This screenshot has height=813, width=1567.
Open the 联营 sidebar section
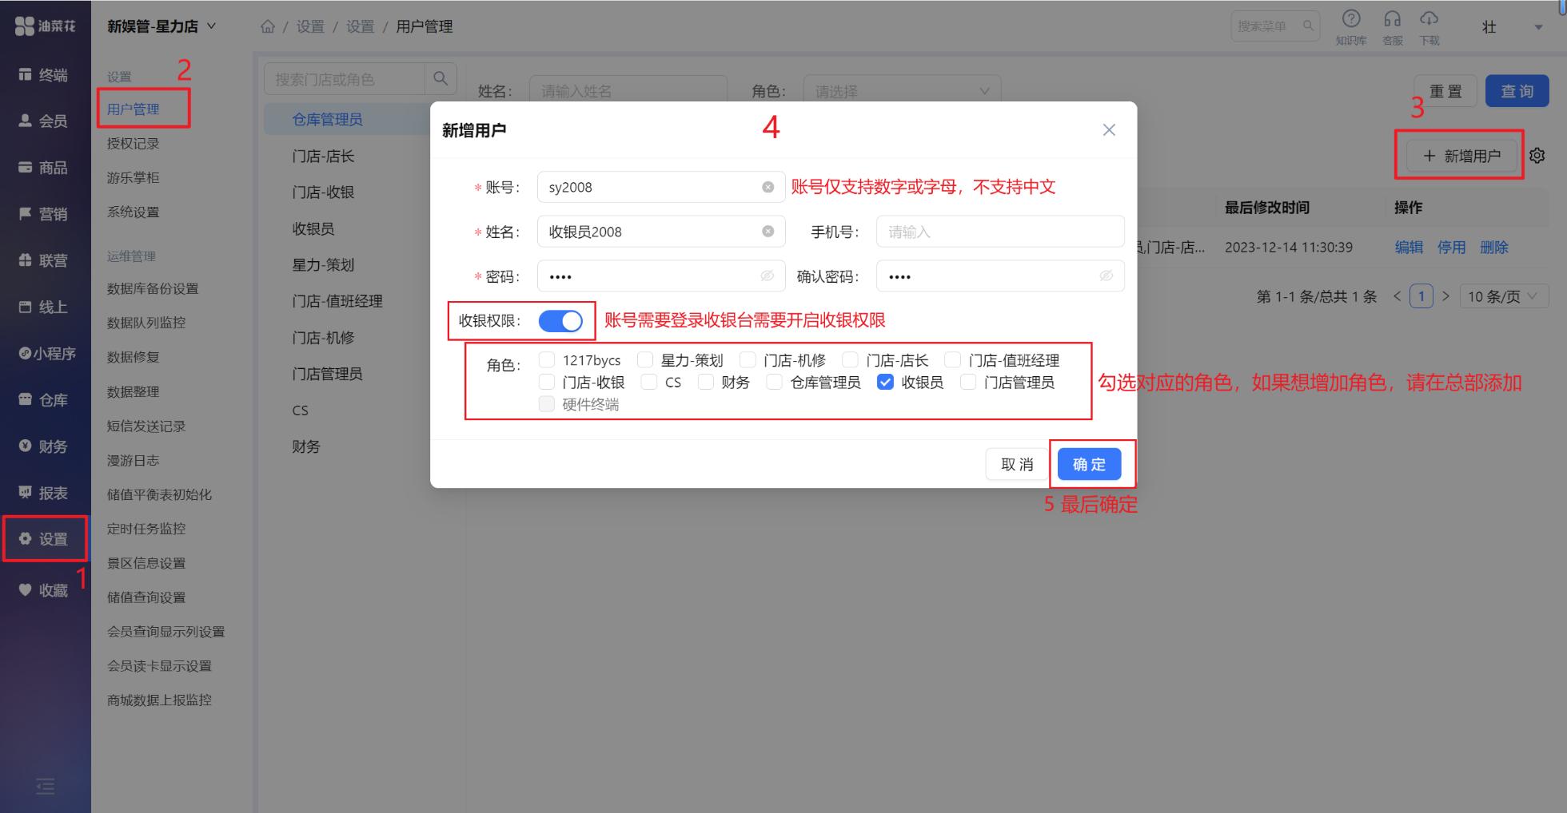tap(45, 260)
